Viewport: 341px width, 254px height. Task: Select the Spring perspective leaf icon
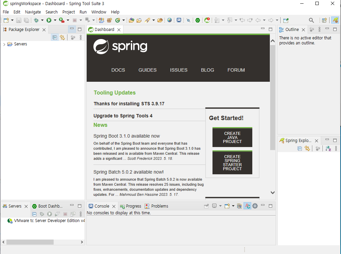[335, 20]
